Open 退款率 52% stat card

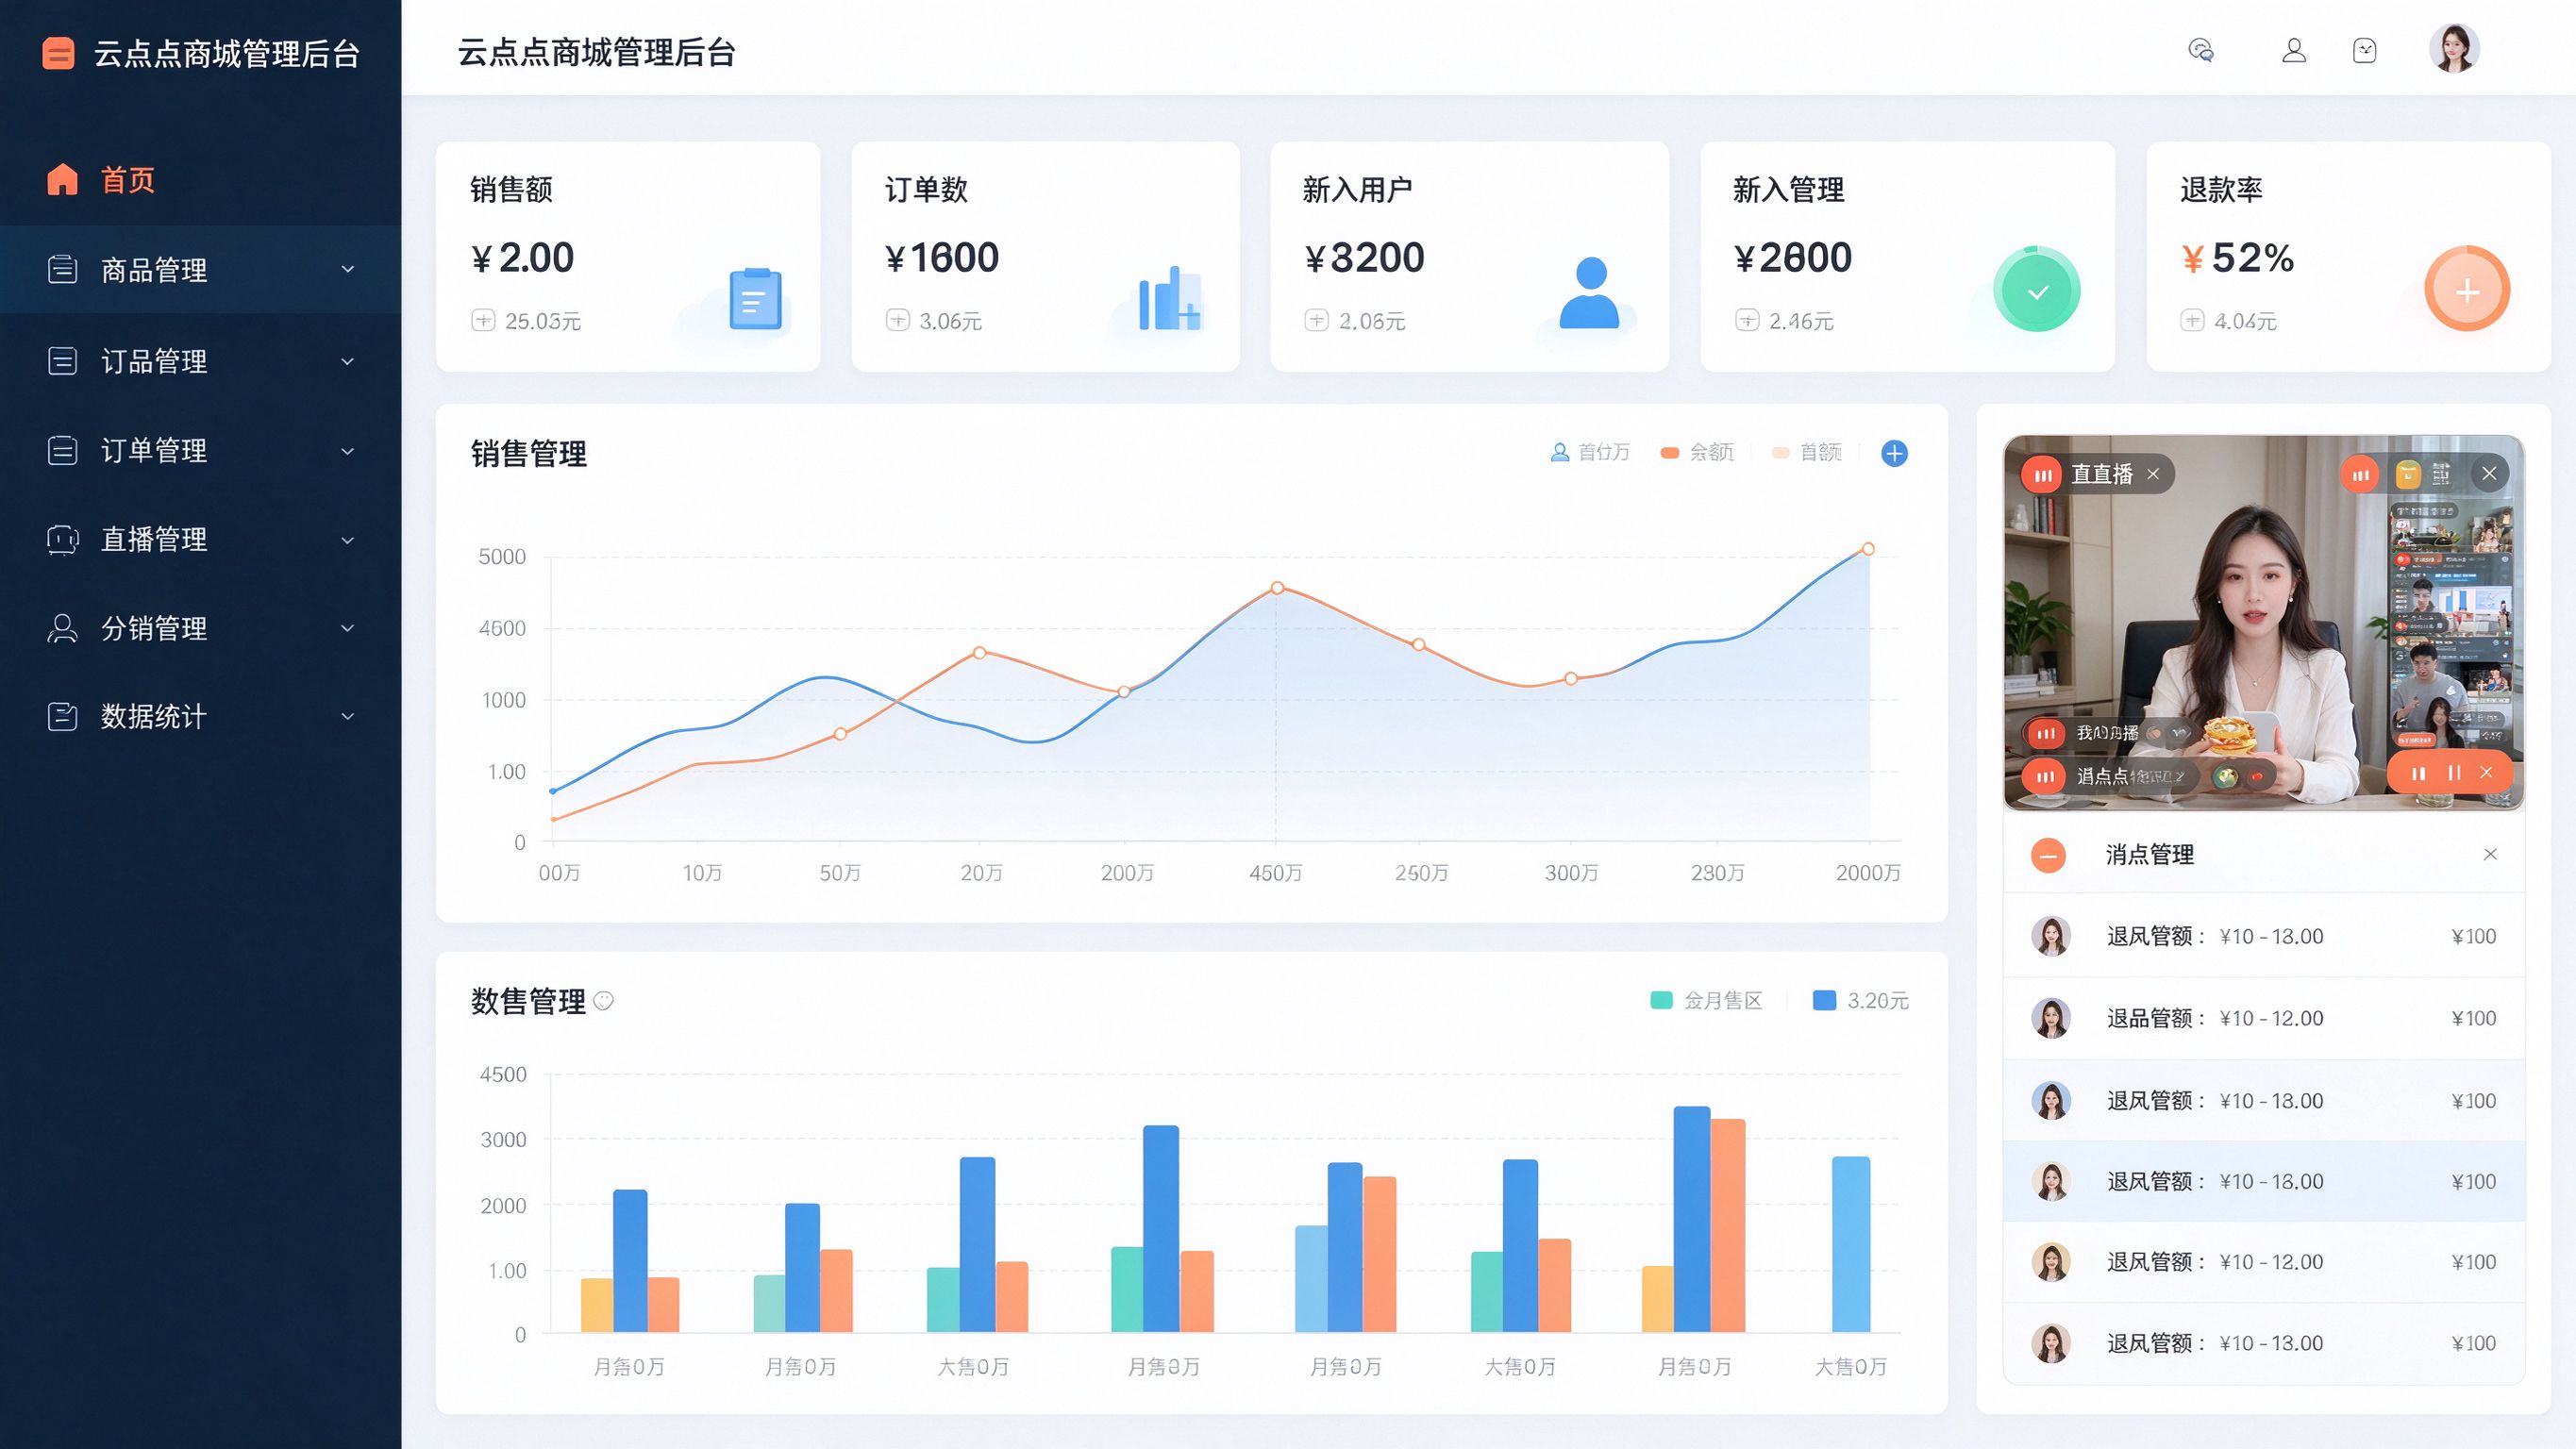point(2348,256)
